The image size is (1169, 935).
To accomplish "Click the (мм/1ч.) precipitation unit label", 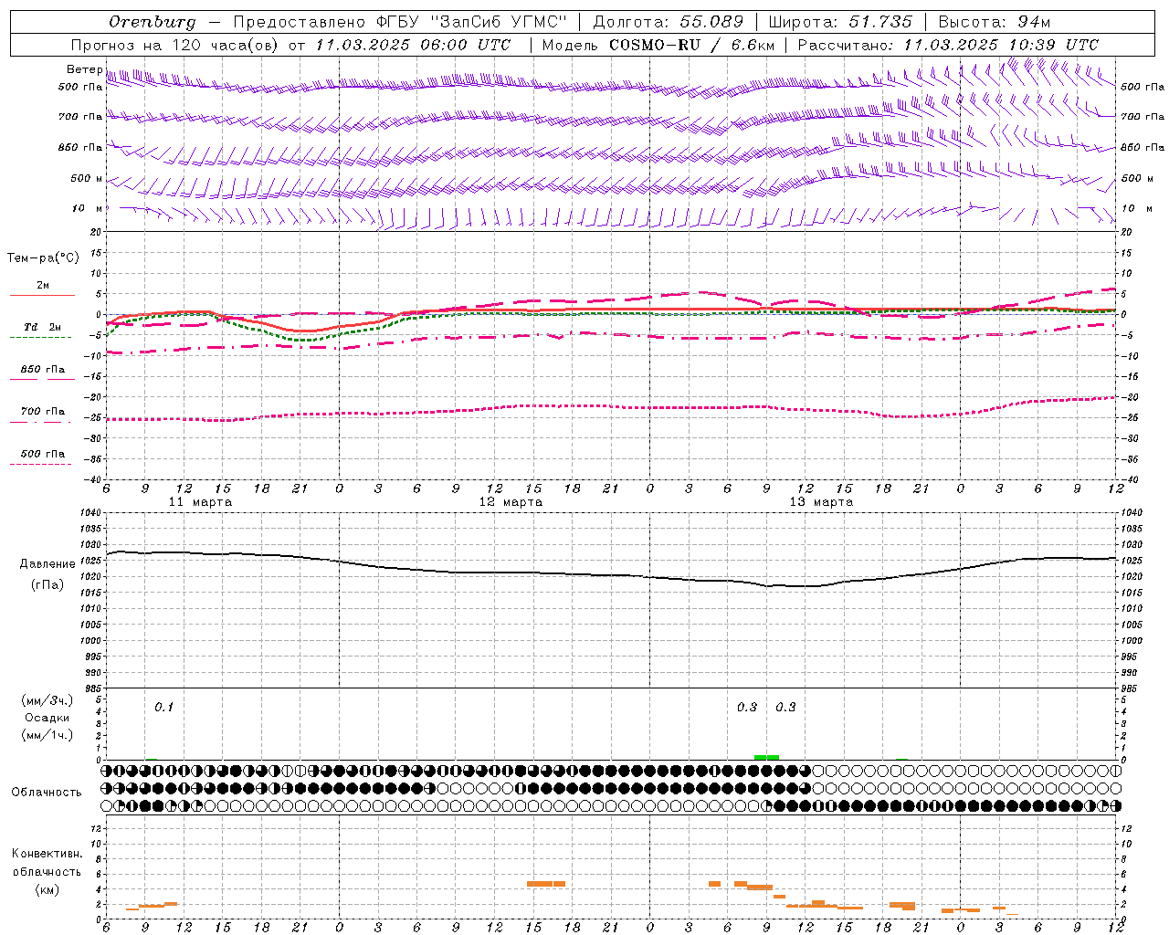I will 47,735.
